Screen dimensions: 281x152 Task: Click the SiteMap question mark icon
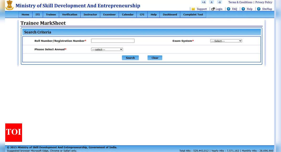tap(259, 9)
